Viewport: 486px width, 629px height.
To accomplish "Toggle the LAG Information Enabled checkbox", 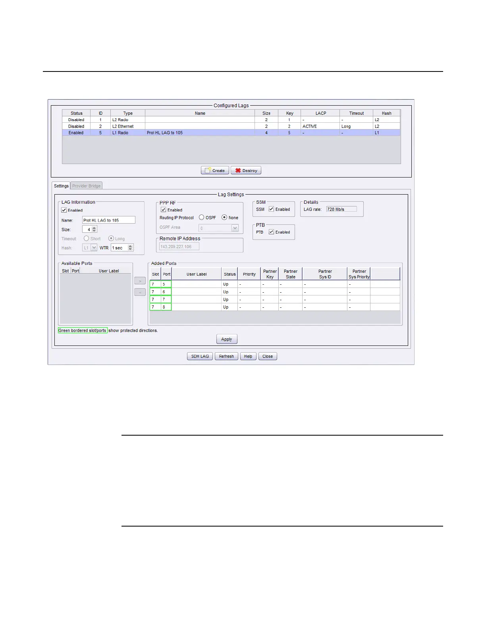I will pos(64,210).
